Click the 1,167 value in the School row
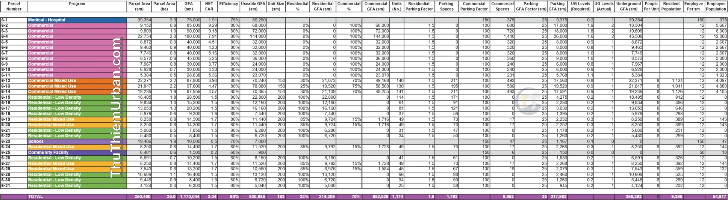Screen dimensions: 728x200 [558, 141]
